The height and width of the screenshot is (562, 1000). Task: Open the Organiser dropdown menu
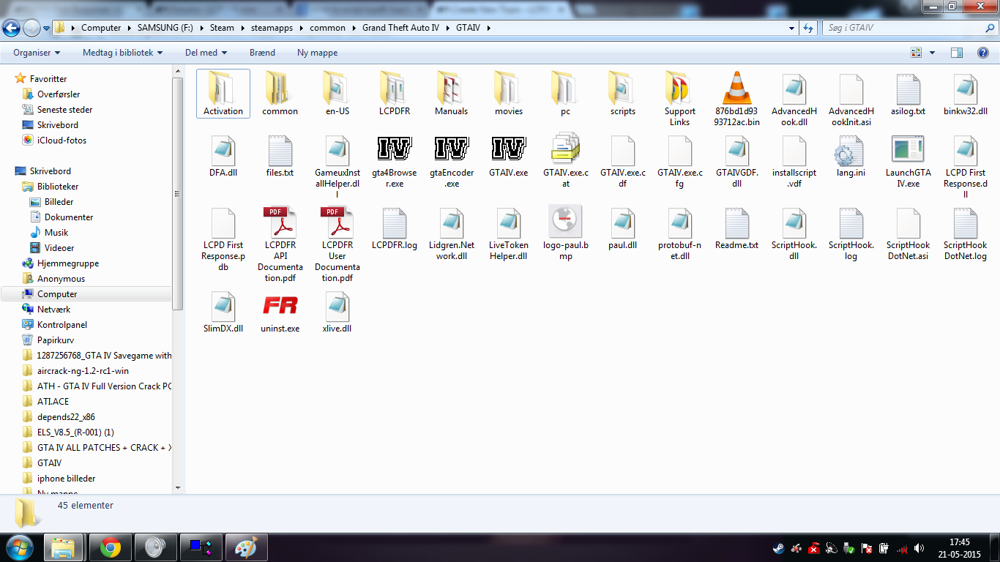[37, 53]
